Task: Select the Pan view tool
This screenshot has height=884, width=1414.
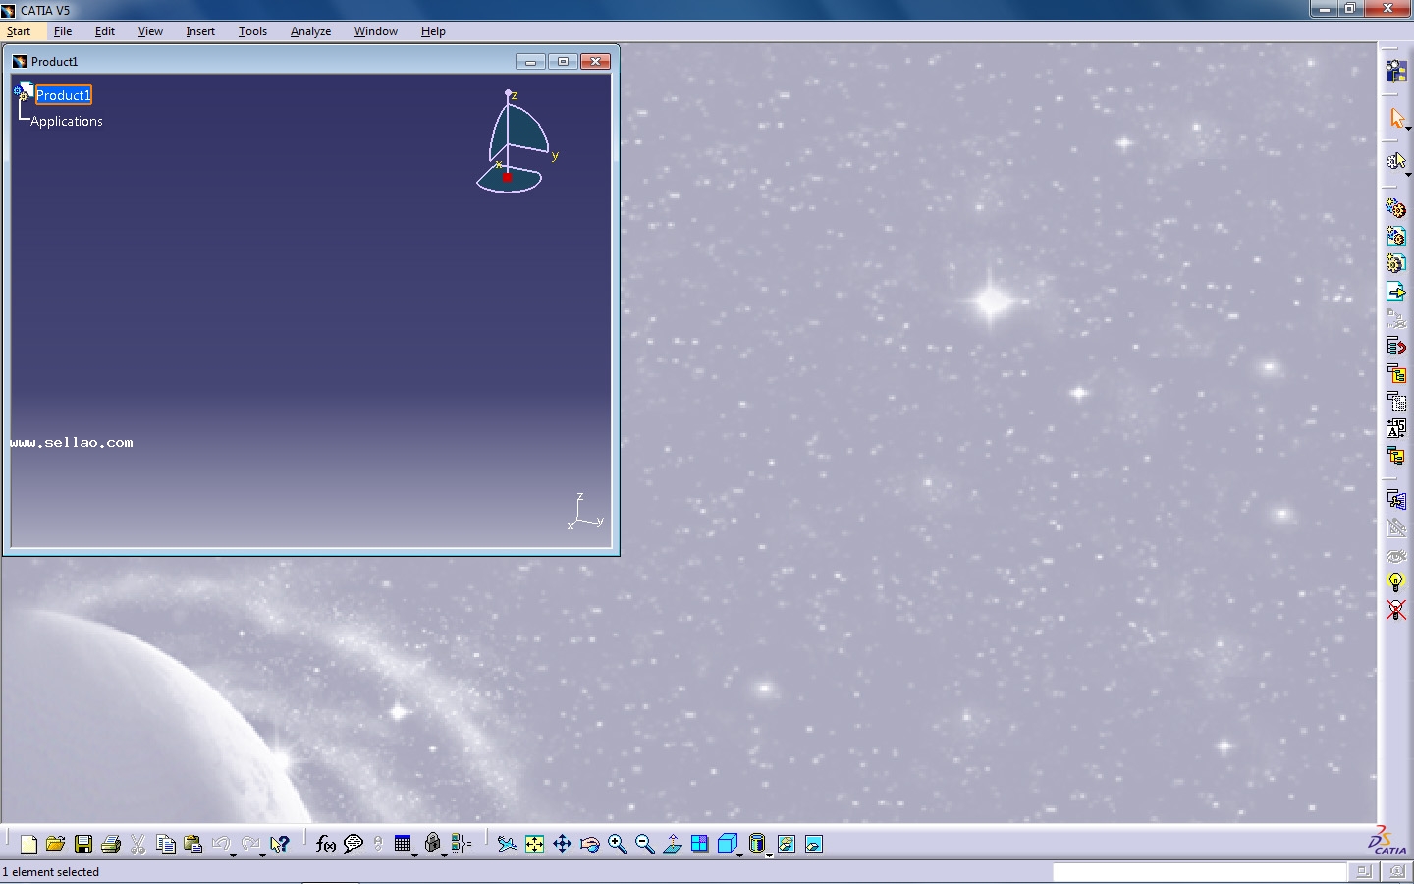Action: 562,844
